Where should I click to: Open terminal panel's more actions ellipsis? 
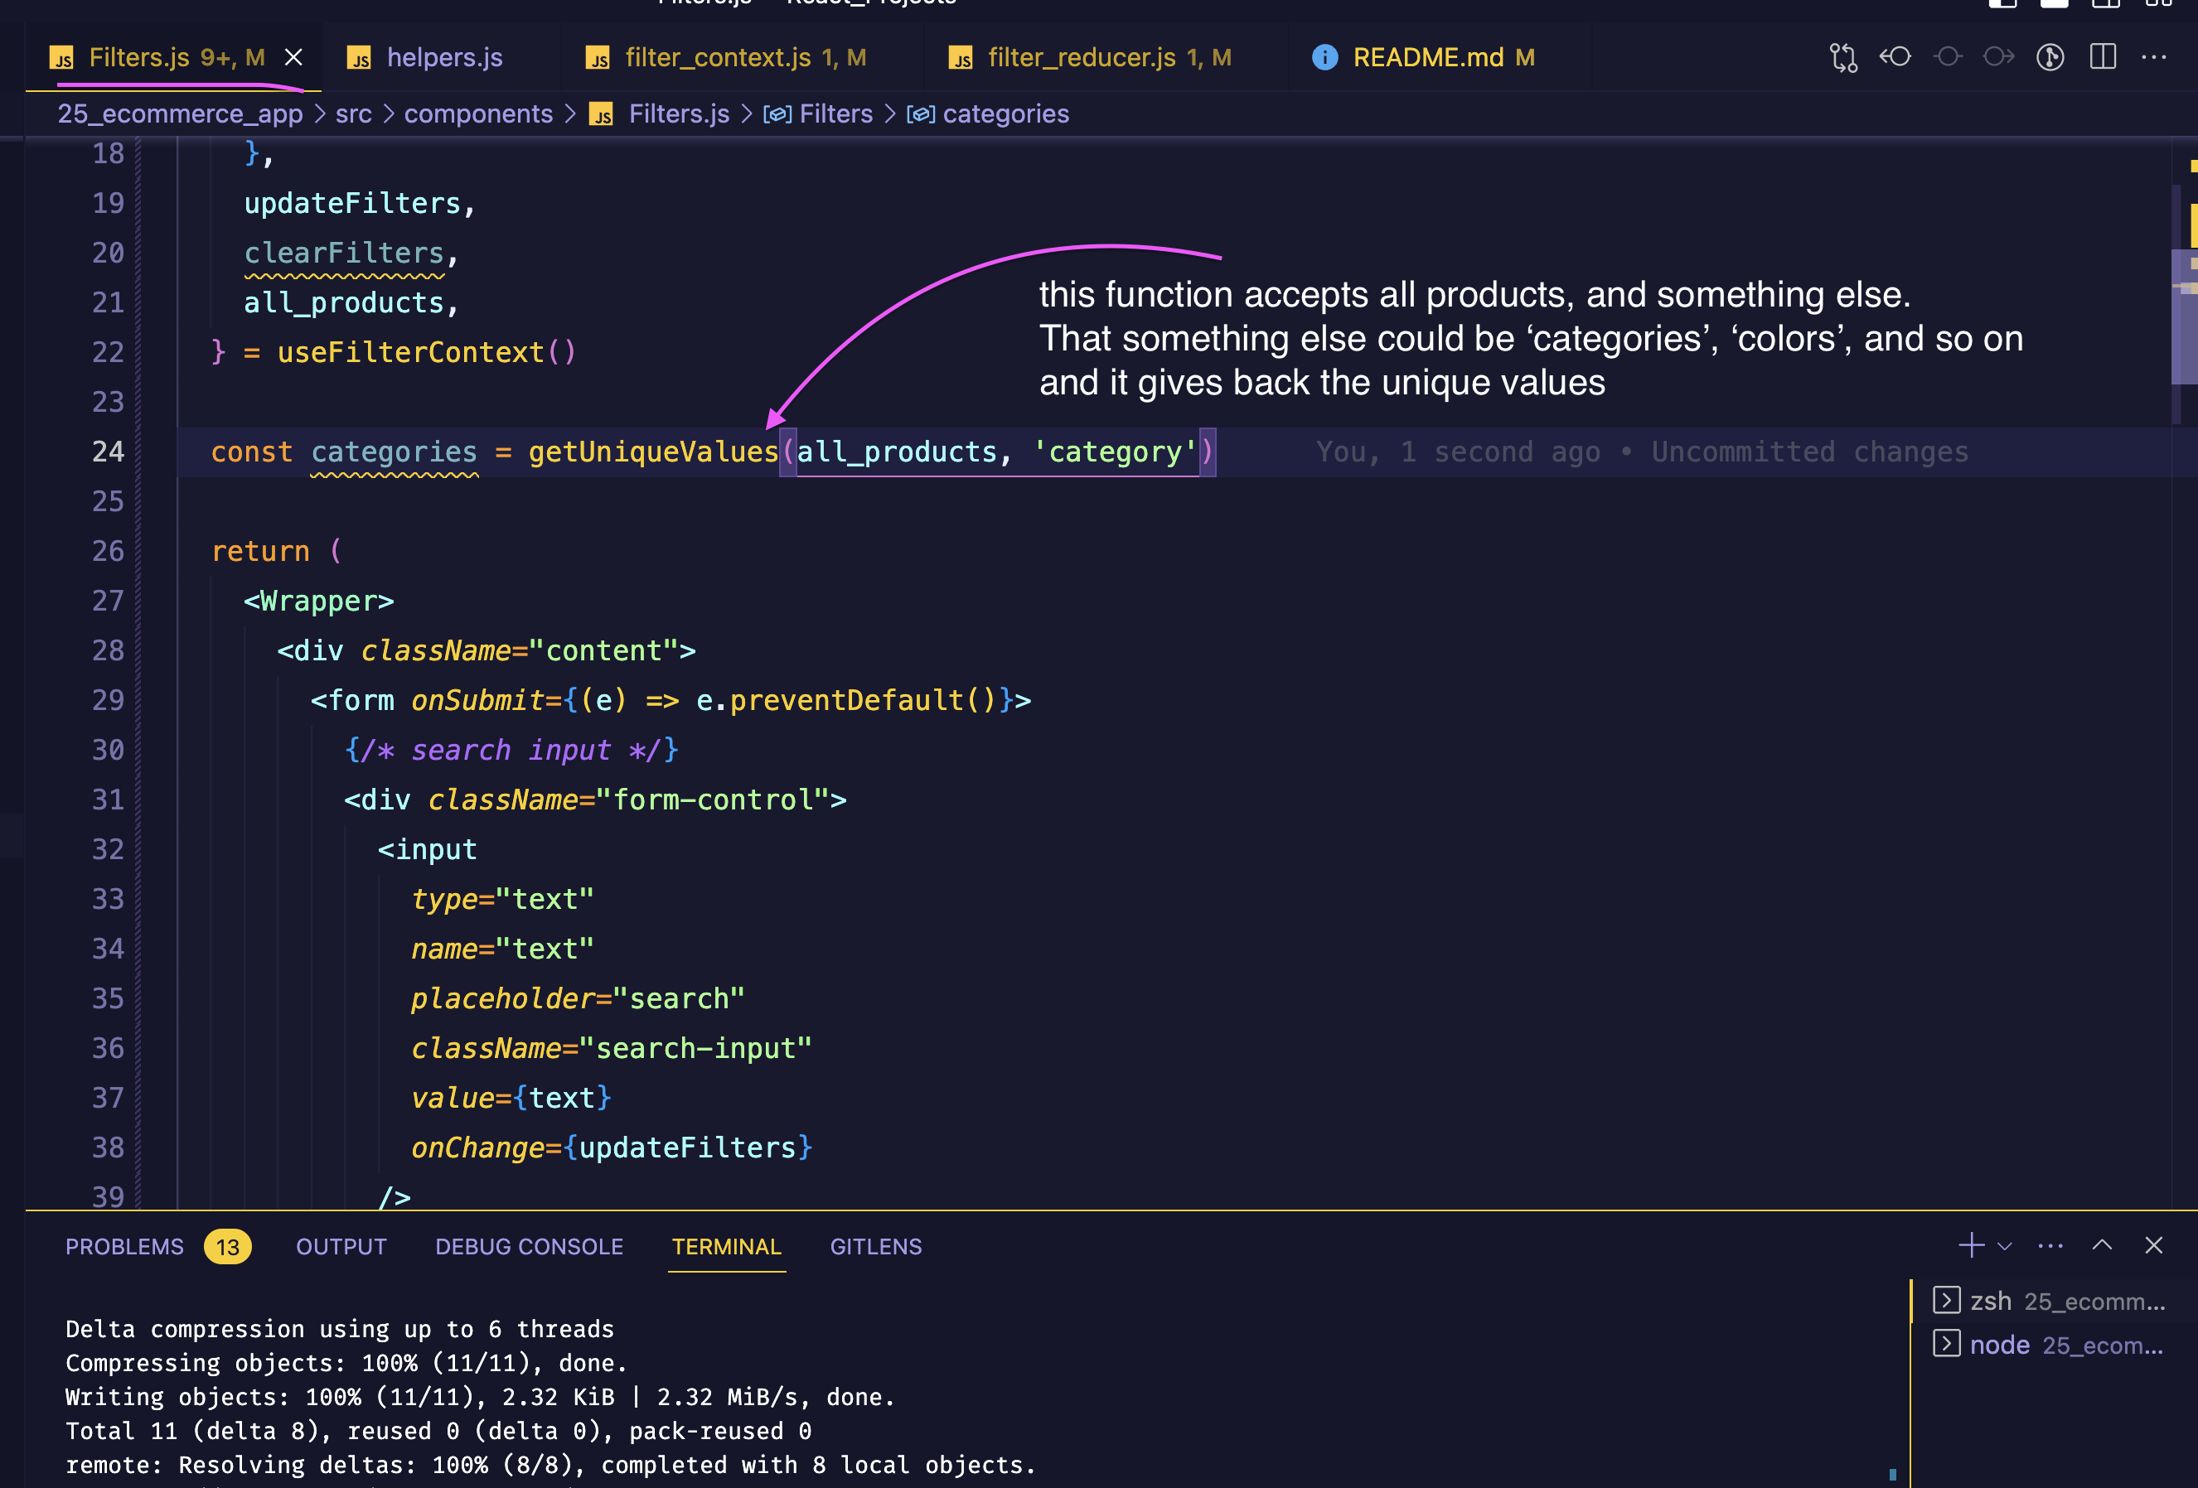point(2050,1245)
